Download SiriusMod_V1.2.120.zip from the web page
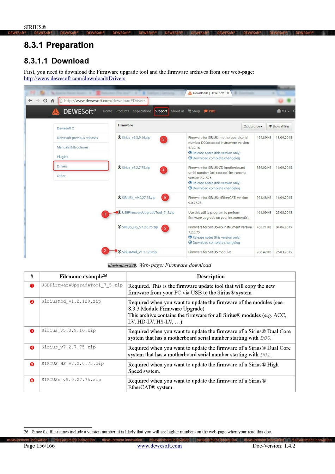 coord(139,252)
